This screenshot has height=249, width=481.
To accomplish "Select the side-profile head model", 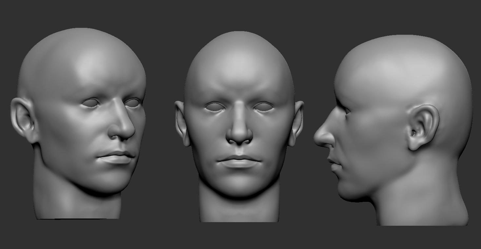I will tap(393, 130).
